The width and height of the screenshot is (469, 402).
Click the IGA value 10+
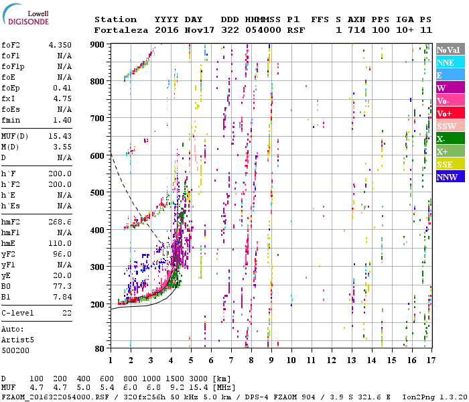pyautogui.click(x=405, y=30)
